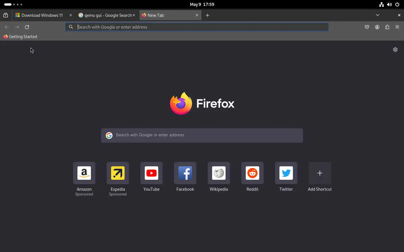
Task: Open Save to Pocket button
Action: (x=367, y=27)
